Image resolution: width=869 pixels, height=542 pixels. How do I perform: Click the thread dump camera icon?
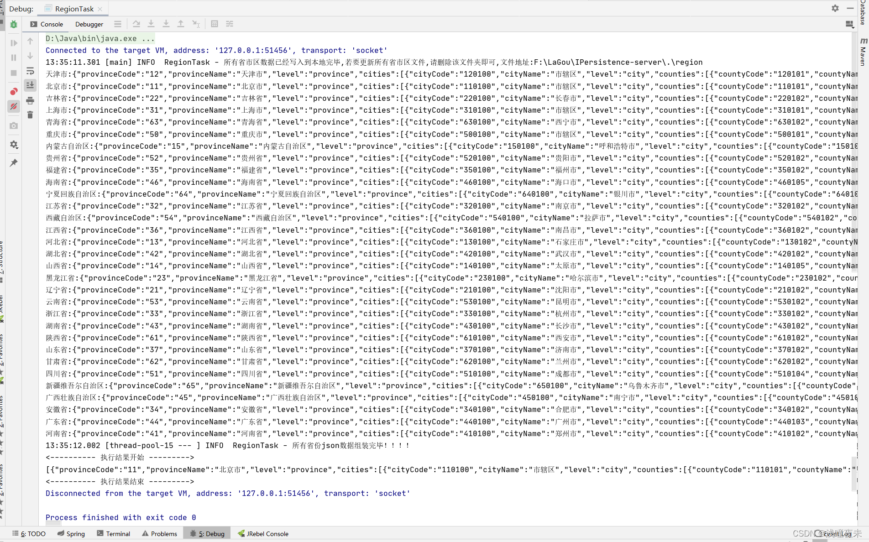click(x=14, y=125)
